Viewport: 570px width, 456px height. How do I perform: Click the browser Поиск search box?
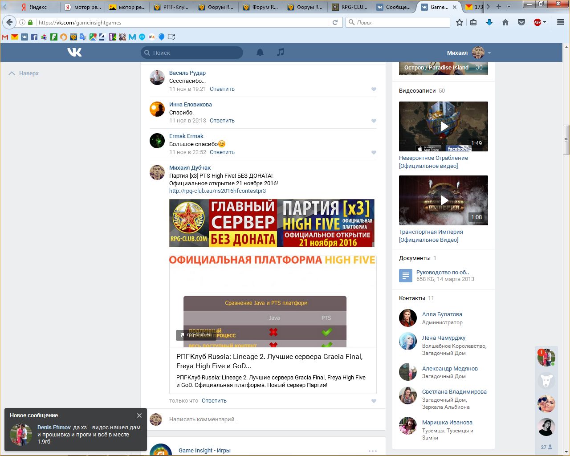[x=398, y=22]
